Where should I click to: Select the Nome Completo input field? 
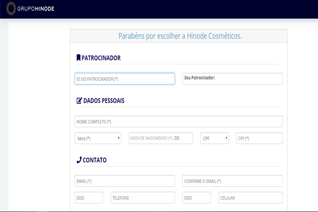[179, 121]
